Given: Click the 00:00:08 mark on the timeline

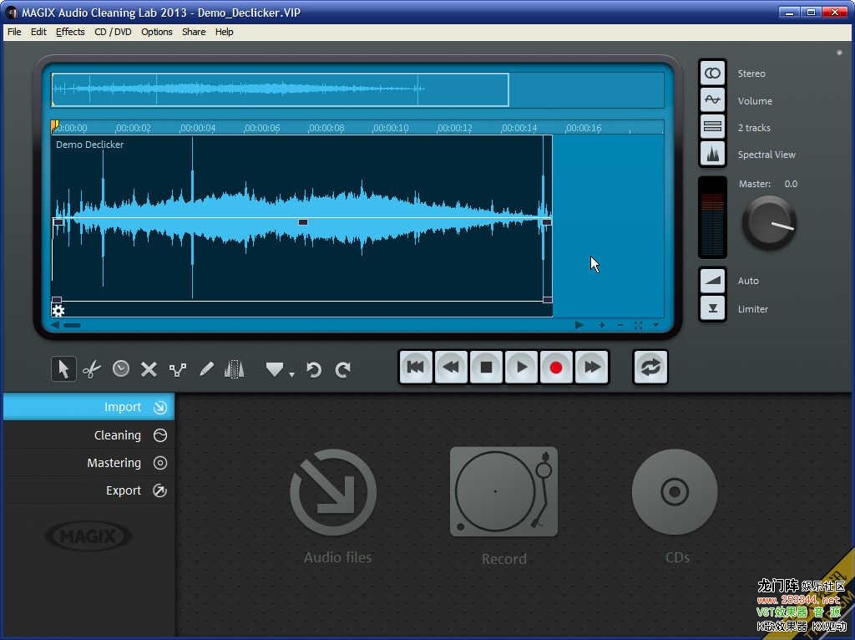Looking at the screenshot, I should coord(326,128).
